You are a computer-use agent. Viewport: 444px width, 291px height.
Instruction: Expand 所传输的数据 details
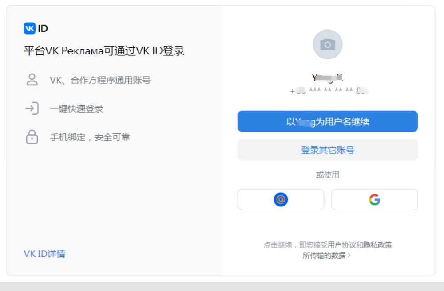point(326,256)
